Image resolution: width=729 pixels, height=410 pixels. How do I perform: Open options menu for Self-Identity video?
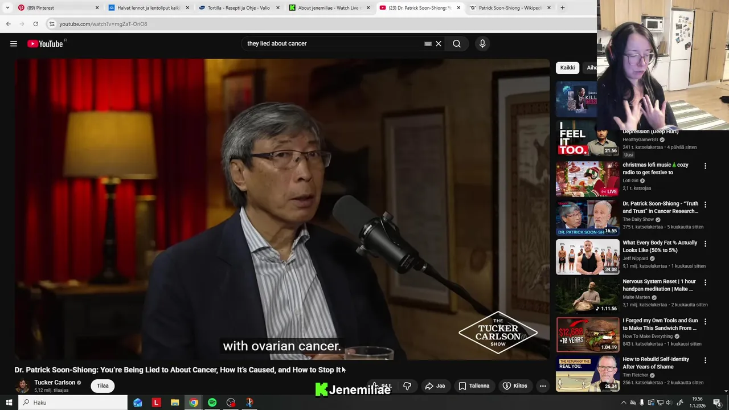(x=705, y=360)
